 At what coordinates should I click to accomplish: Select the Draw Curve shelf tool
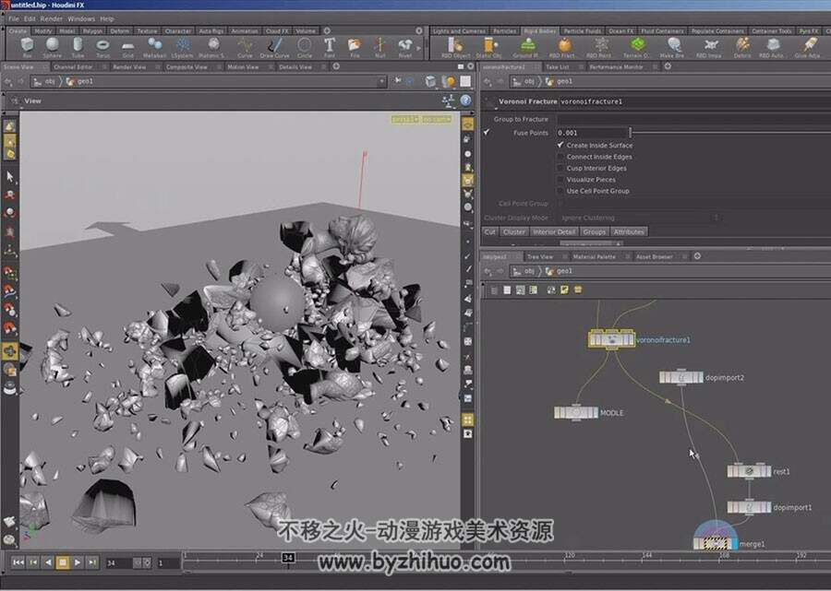[274, 47]
